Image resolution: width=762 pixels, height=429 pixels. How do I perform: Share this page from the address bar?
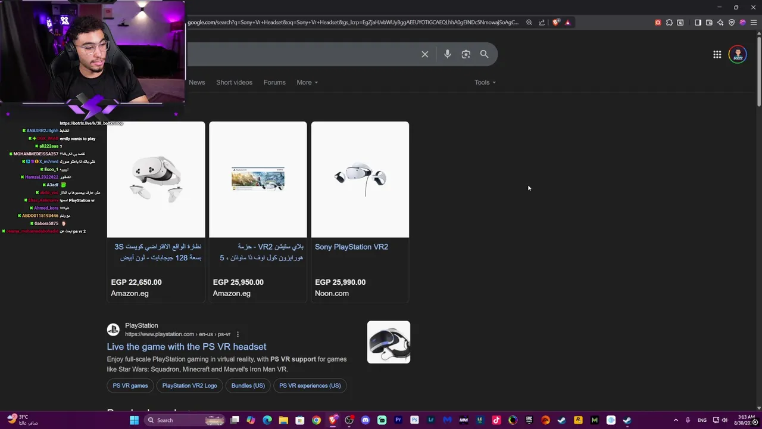click(x=542, y=23)
